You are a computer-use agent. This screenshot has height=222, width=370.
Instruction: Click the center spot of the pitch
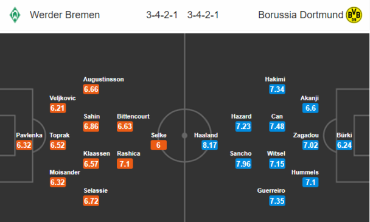coord(184,136)
